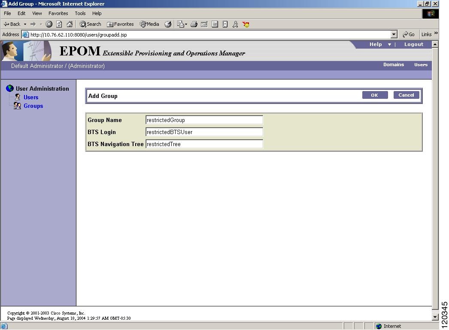Print the page using the printer icon

194,24
